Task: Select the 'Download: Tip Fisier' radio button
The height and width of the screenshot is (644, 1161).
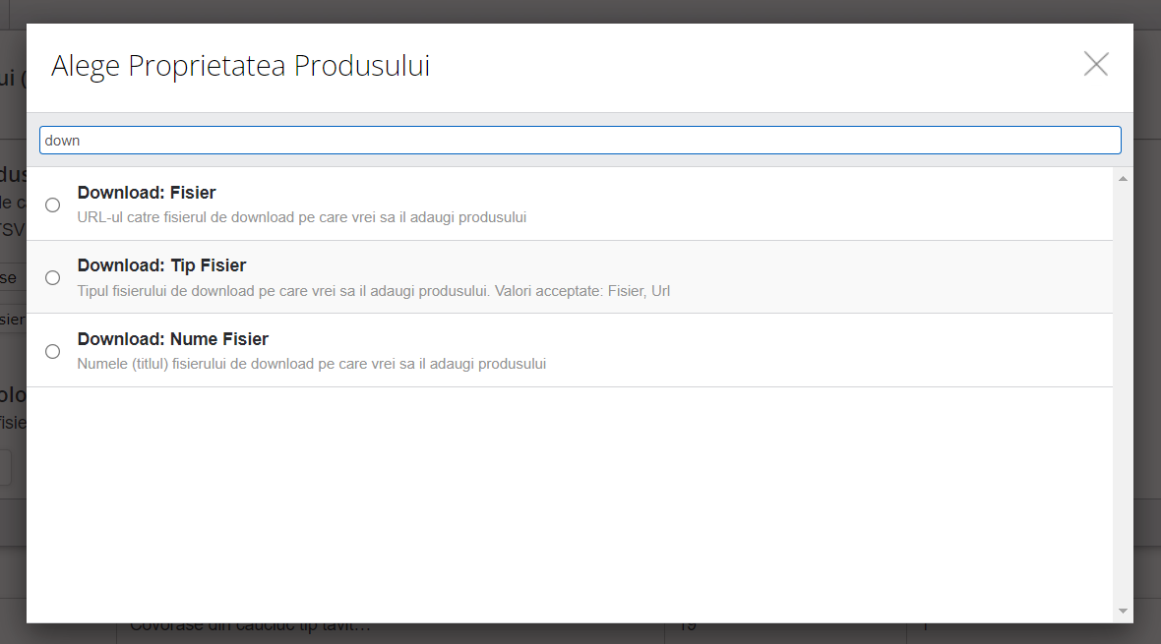Action: [53, 278]
